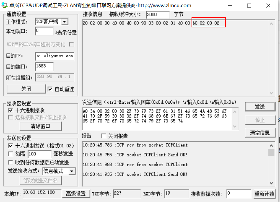Click the 清除窗口 clear window button
This screenshot has height=202, width=280.
[x=40, y=126]
